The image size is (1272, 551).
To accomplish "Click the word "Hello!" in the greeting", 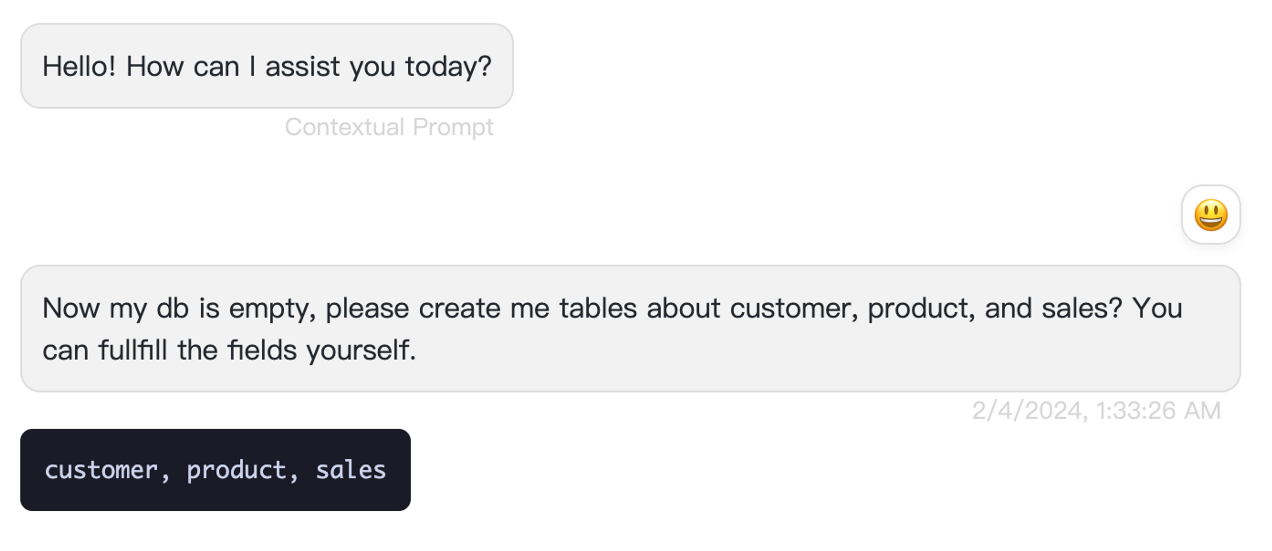I will tap(79, 66).
